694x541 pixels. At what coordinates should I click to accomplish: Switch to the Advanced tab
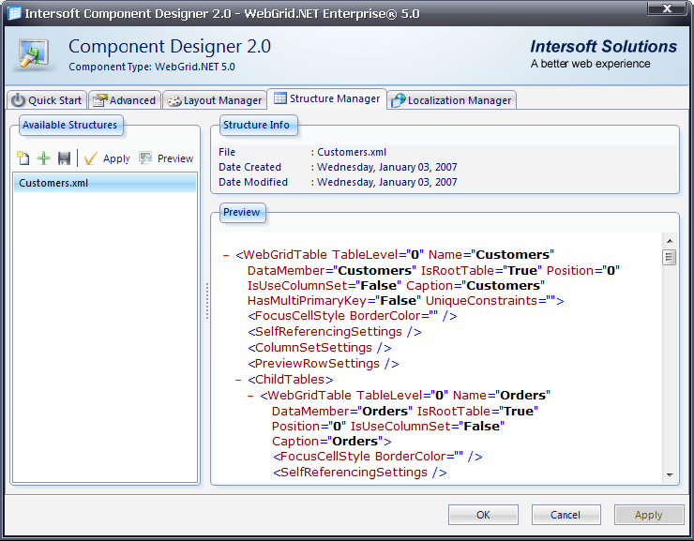(124, 100)
